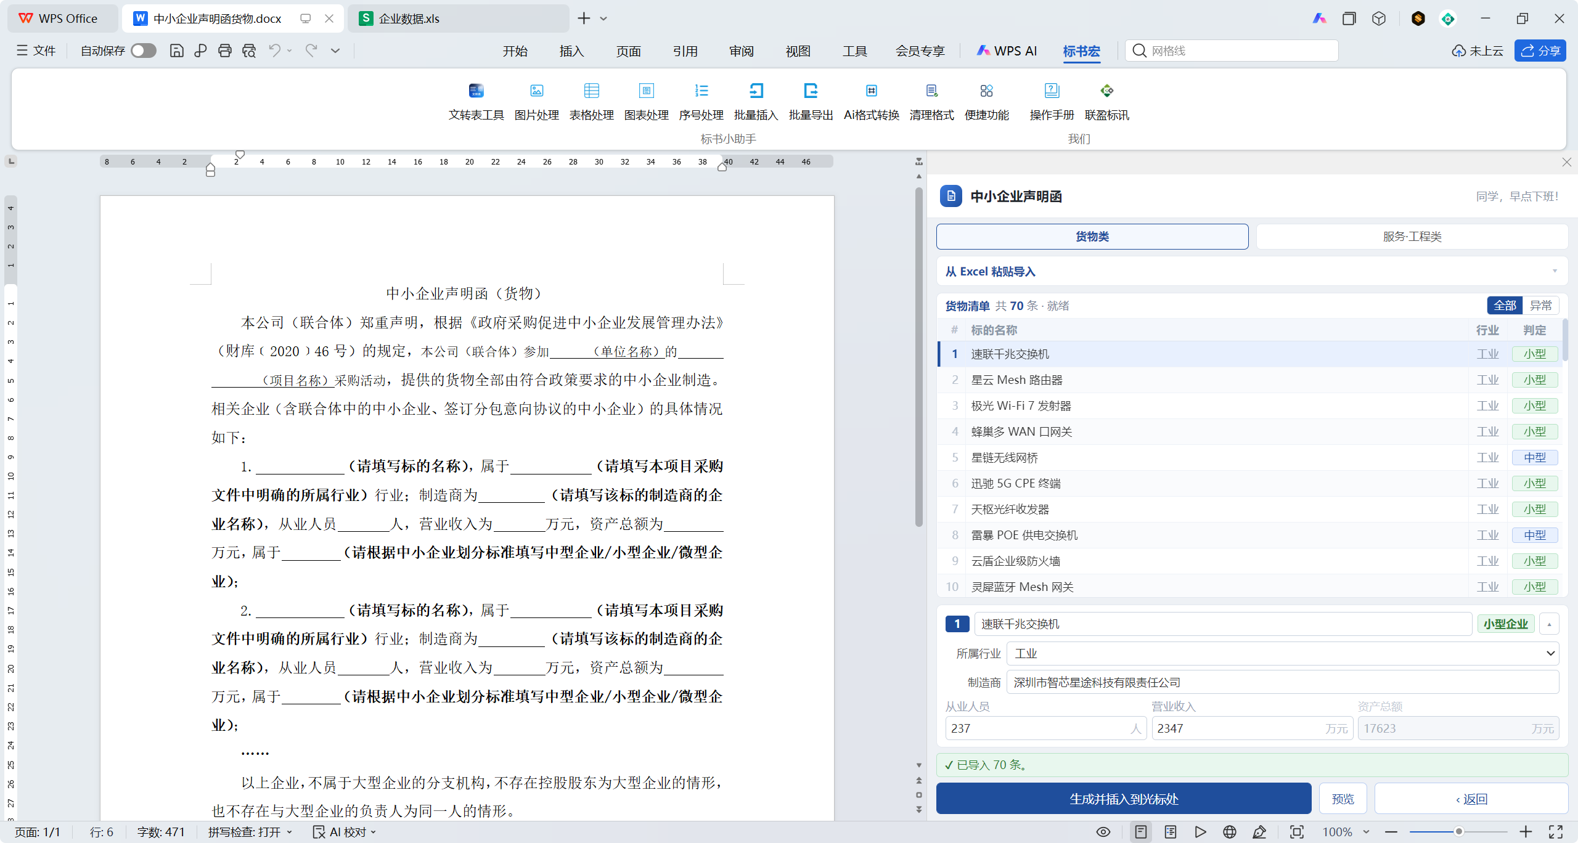Click the save icon in quick toolbar

[176, 51]
